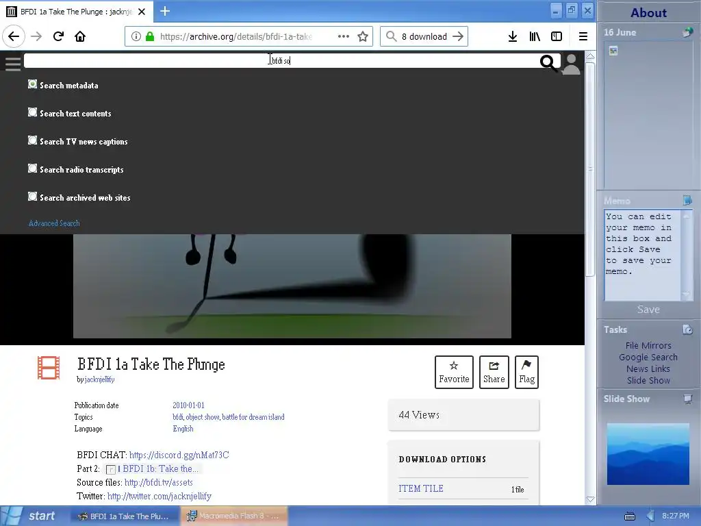Open Slide Show in the Tasks list
This screenshot has height=526, width=701.
(x=648, y=380)
